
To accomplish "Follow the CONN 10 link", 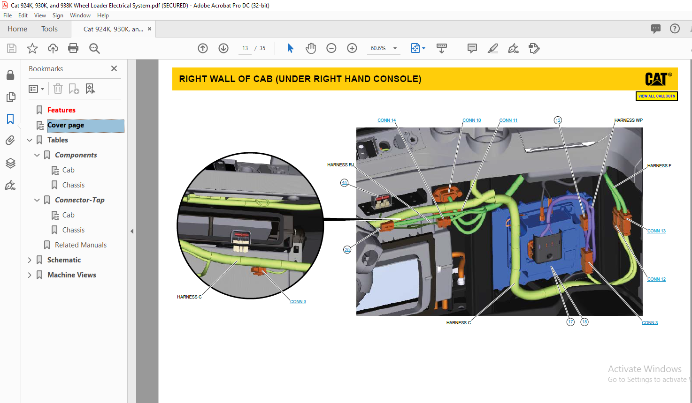I will (x=471, y=120).
